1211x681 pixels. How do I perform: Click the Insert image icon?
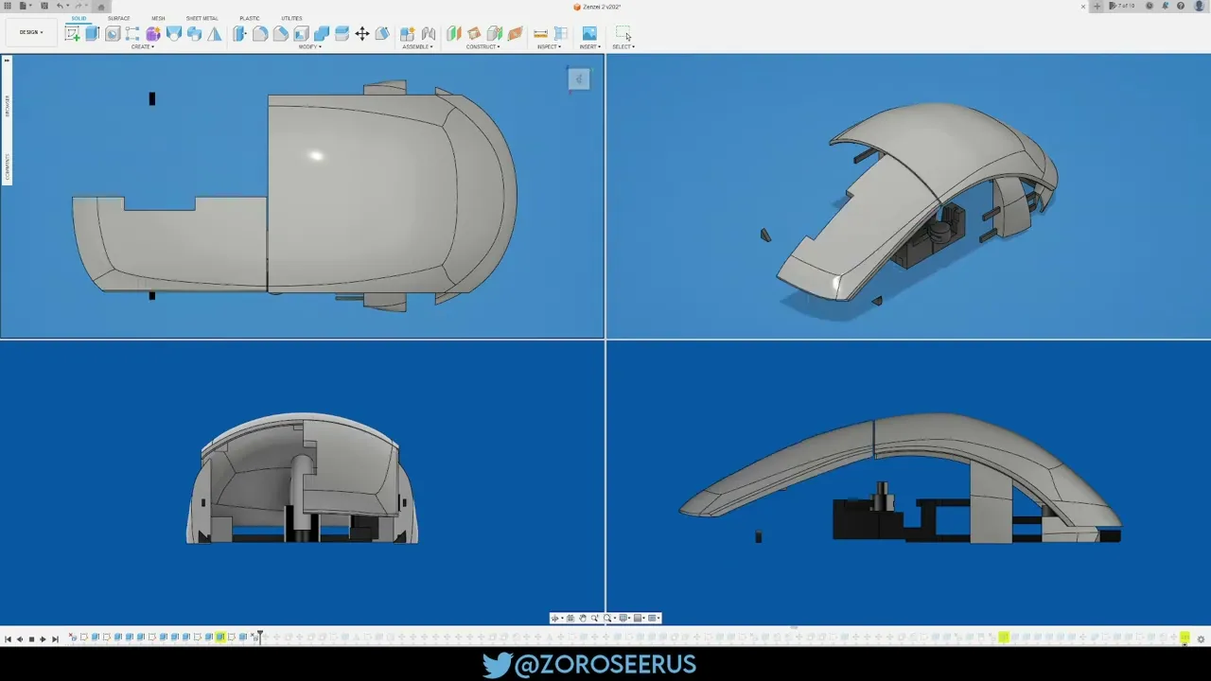click(x=589, y=34)
